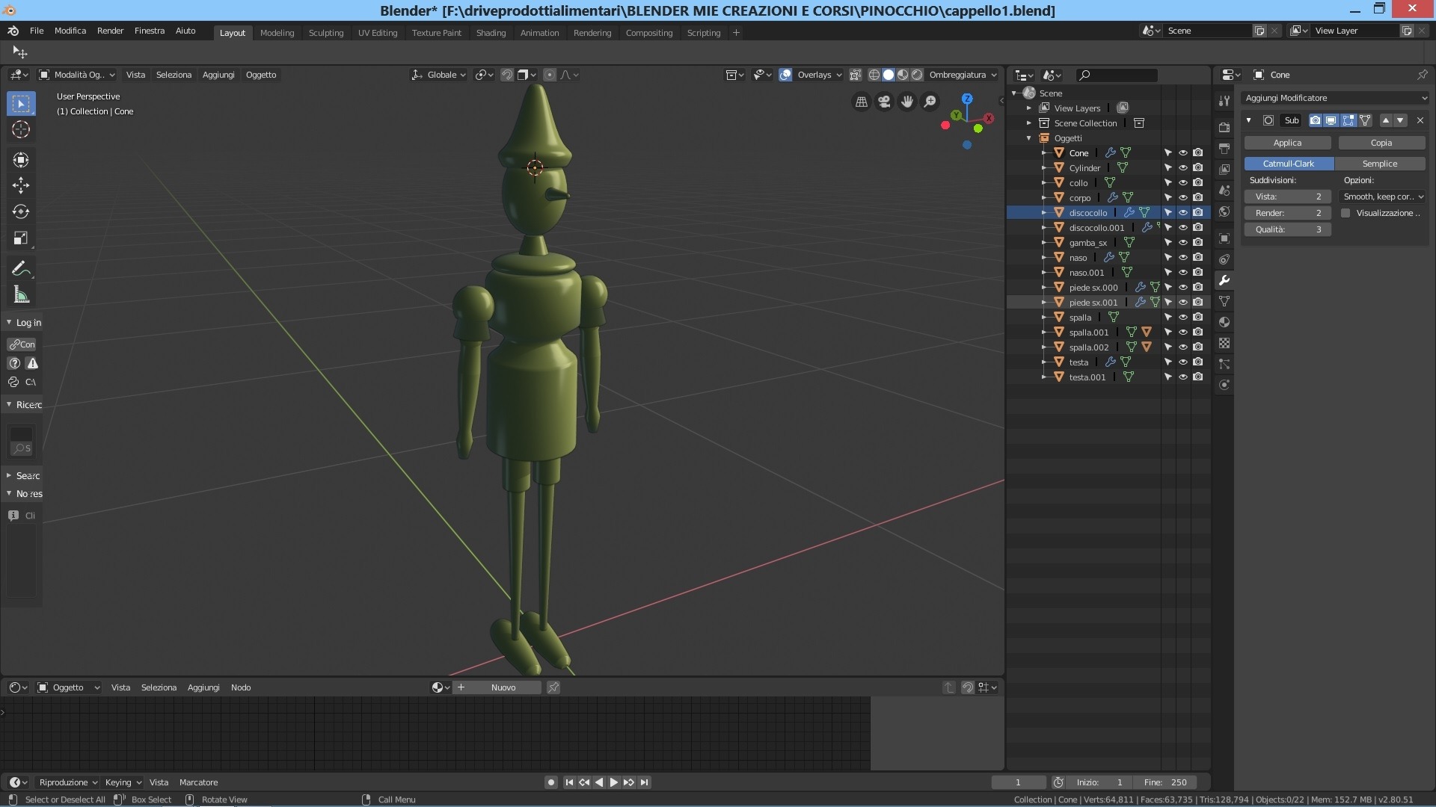Image resolution: width=1436 pixels, height=807 pixels.
Task: Open Smooth, keep corners options dropdown
Action: click(1383, 197)
